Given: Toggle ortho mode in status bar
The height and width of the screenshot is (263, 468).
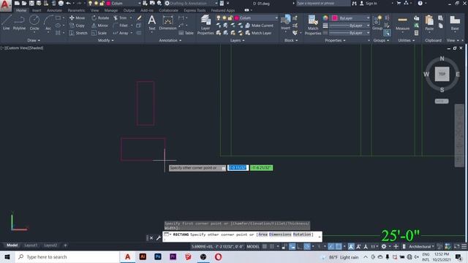Looking at the screenshot, I should [300, 246].
